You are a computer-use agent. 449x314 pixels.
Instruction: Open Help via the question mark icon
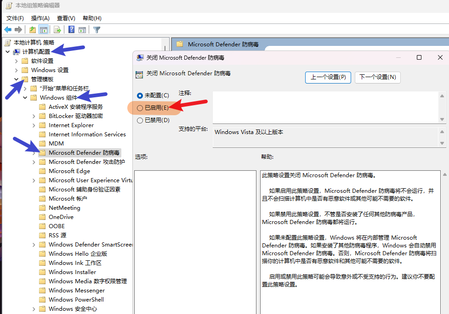coord(72,30)
